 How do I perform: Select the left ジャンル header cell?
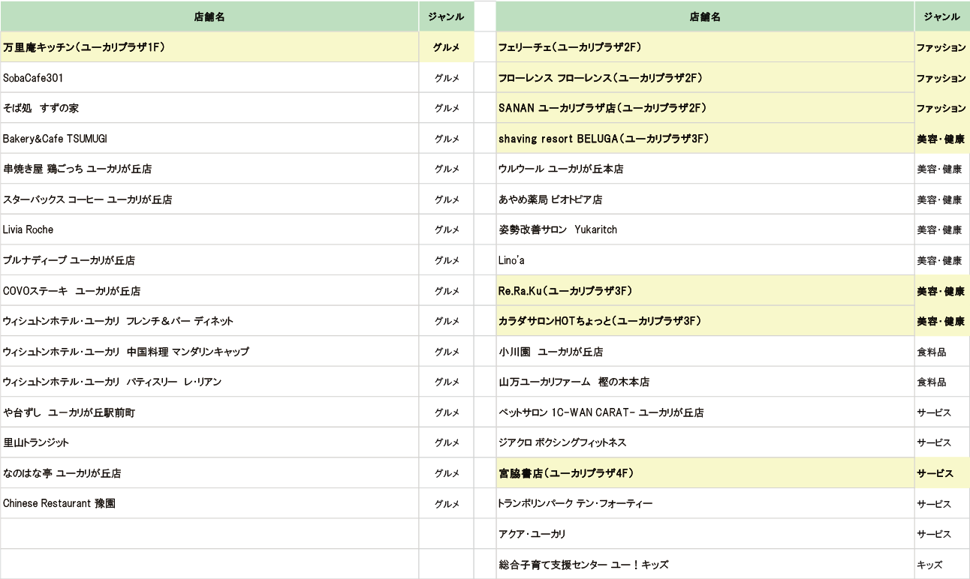(x=447, y=16)
